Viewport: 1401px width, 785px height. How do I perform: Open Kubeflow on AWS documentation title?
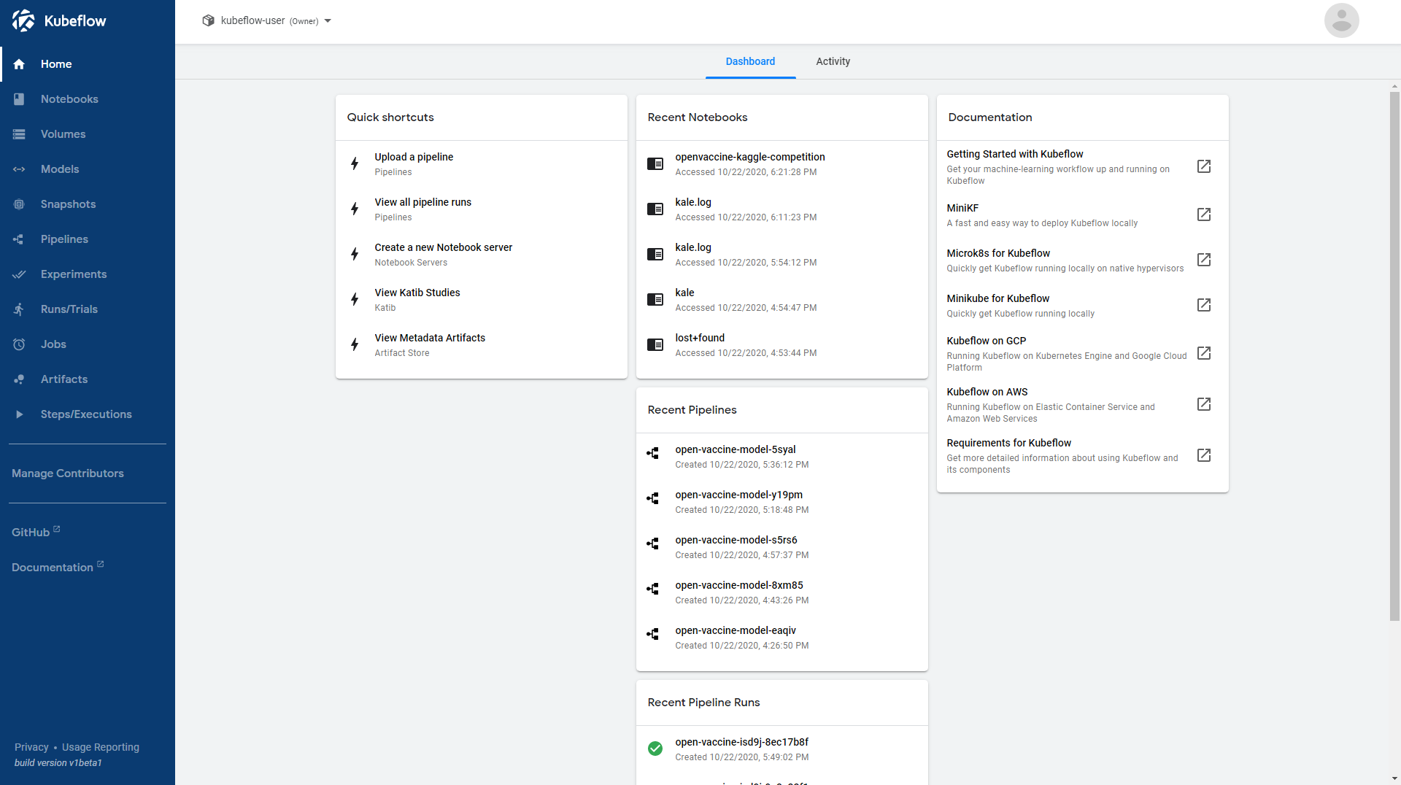click(987, 392)
